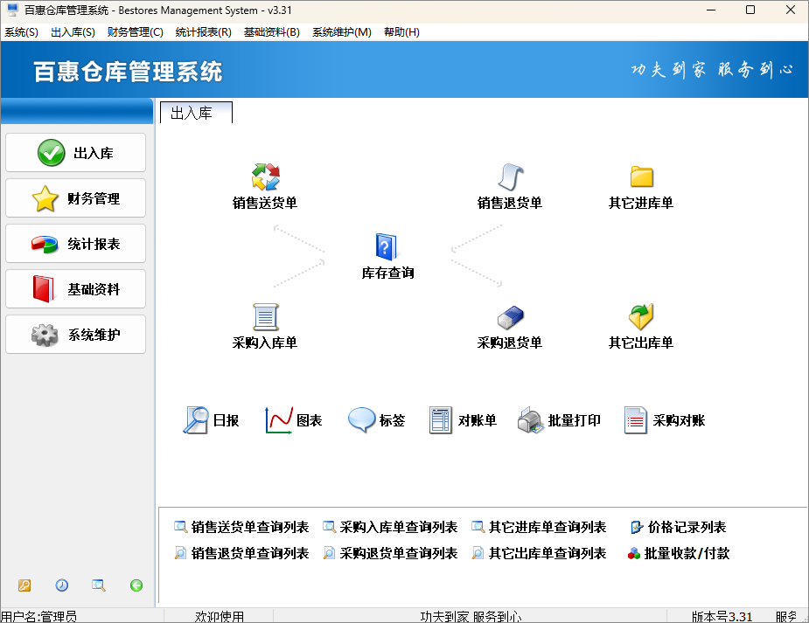Open 销售送货单查询列表 link
Image resolution: width=809 pixels, height=623 pixels.
coord(250,527)
